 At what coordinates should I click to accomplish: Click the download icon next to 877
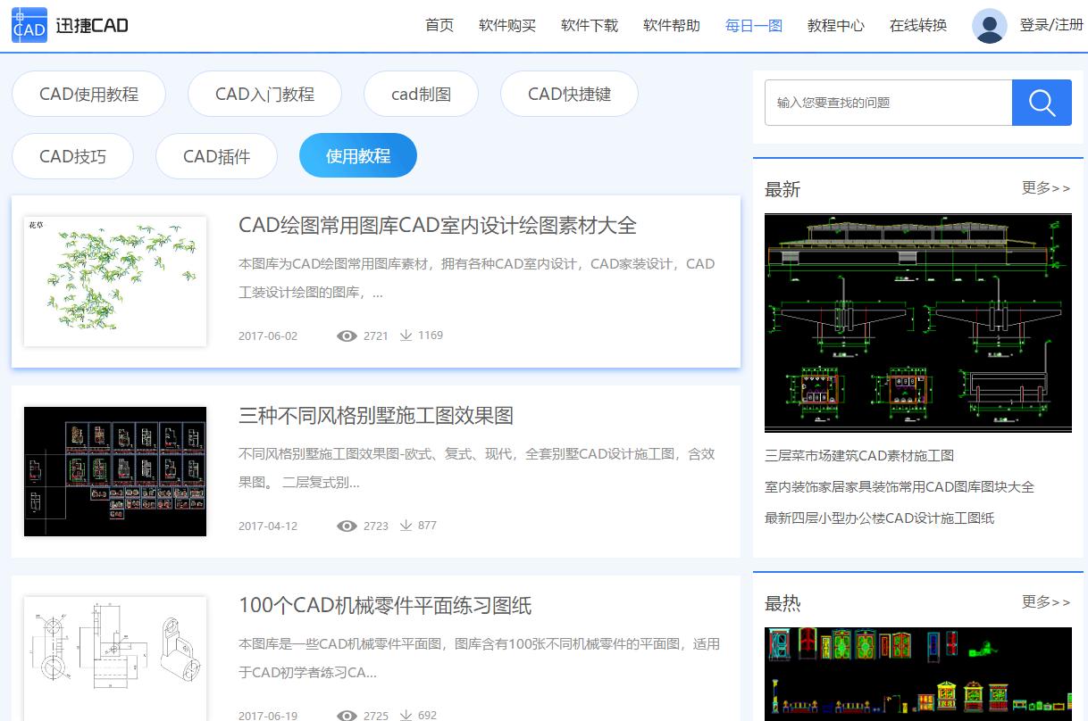click(x=405, y=526)
